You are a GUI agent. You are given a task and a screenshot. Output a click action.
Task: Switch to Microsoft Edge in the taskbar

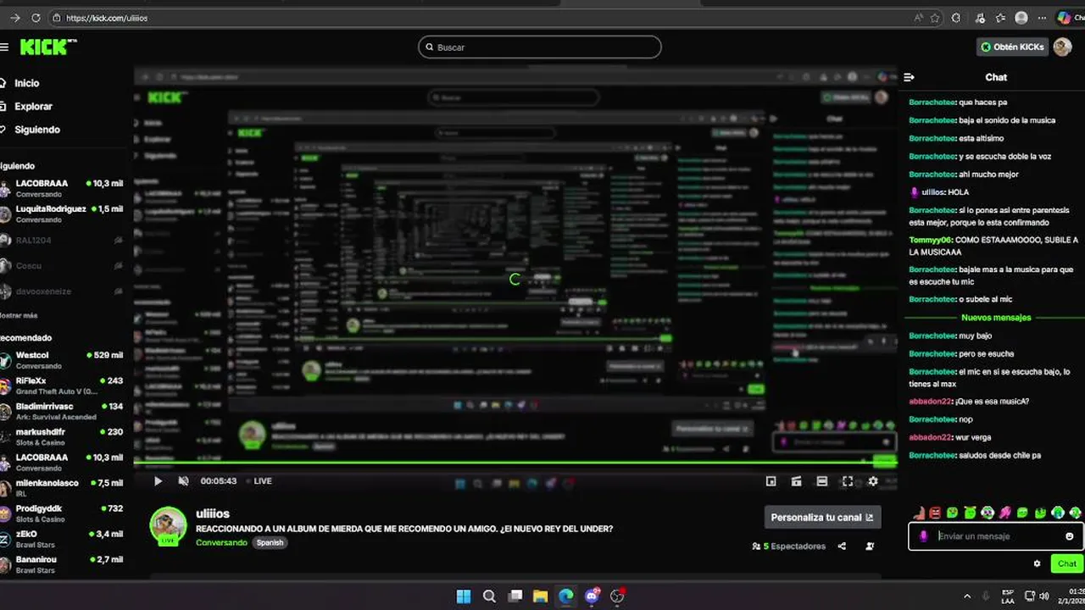click(x=566, y=596)
